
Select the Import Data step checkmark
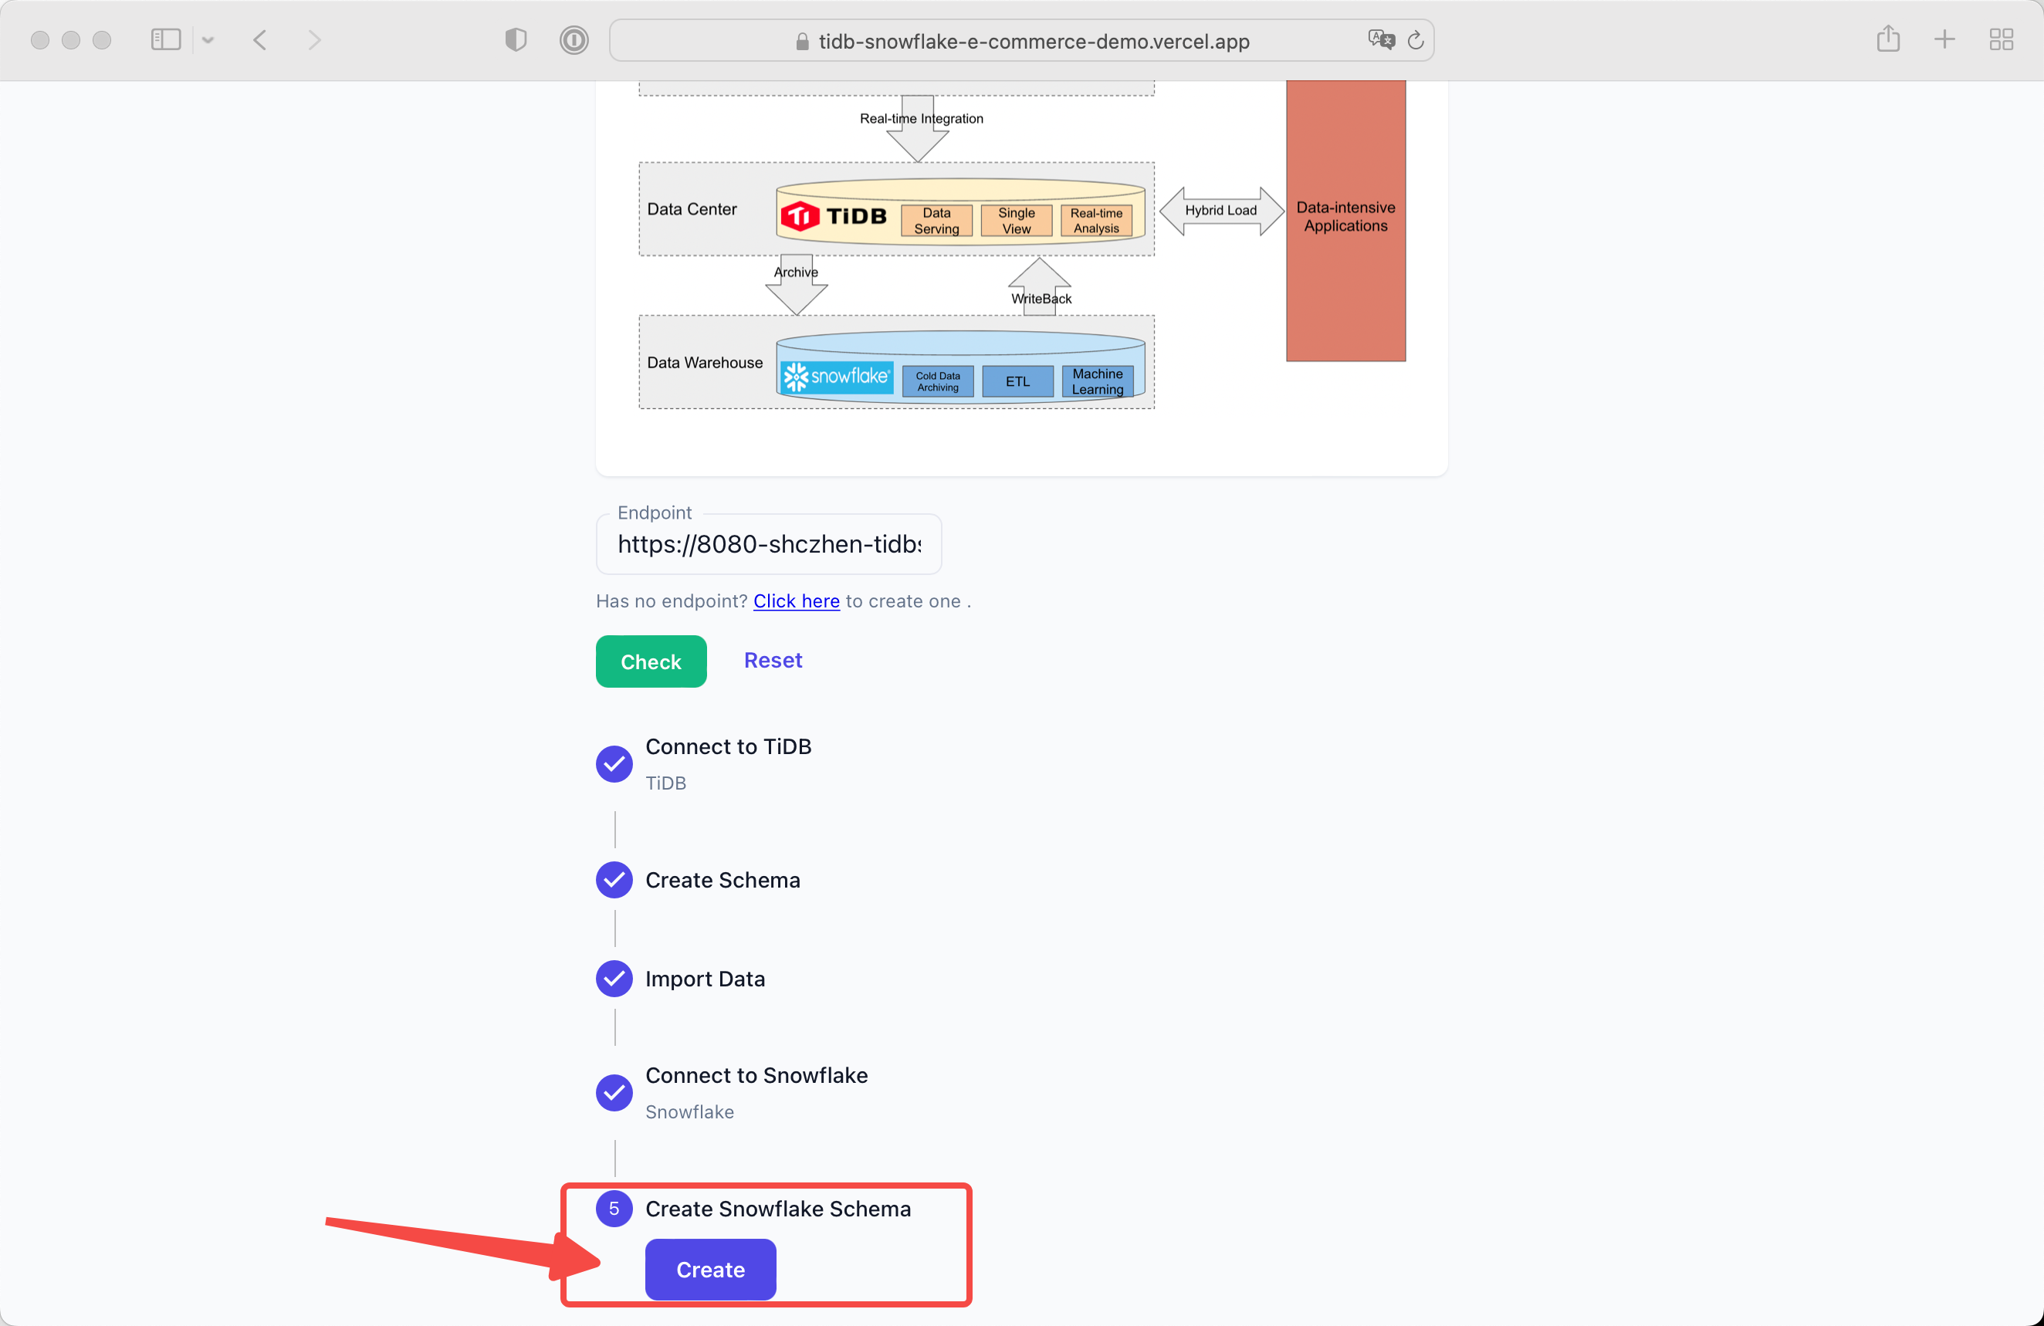click(x=614, y=979)
